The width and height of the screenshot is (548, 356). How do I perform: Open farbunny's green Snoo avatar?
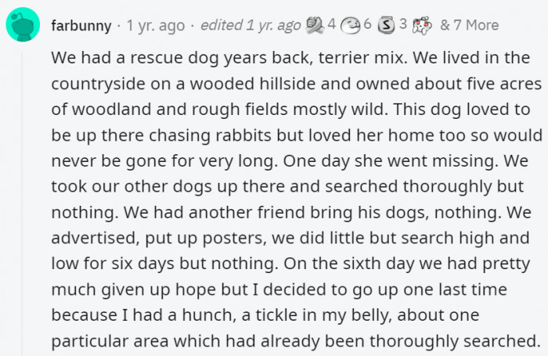click(23, 24)
